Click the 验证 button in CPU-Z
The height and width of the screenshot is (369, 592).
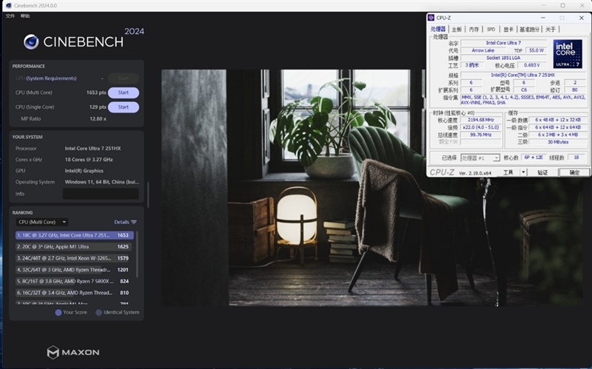pos(542,172)
